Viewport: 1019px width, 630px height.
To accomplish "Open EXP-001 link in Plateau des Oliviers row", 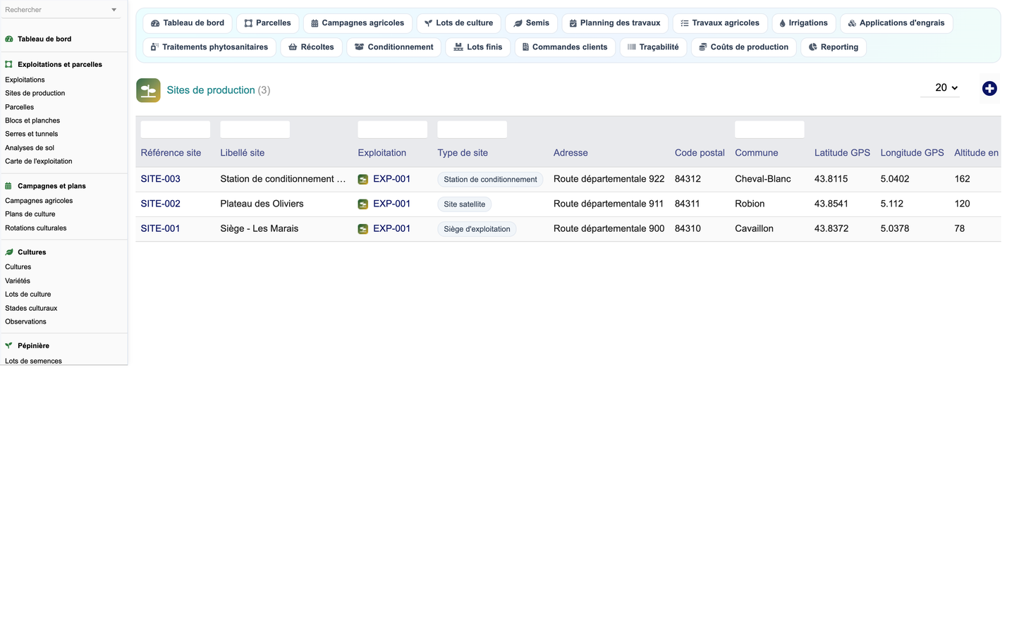I will (x=392, y=204).
